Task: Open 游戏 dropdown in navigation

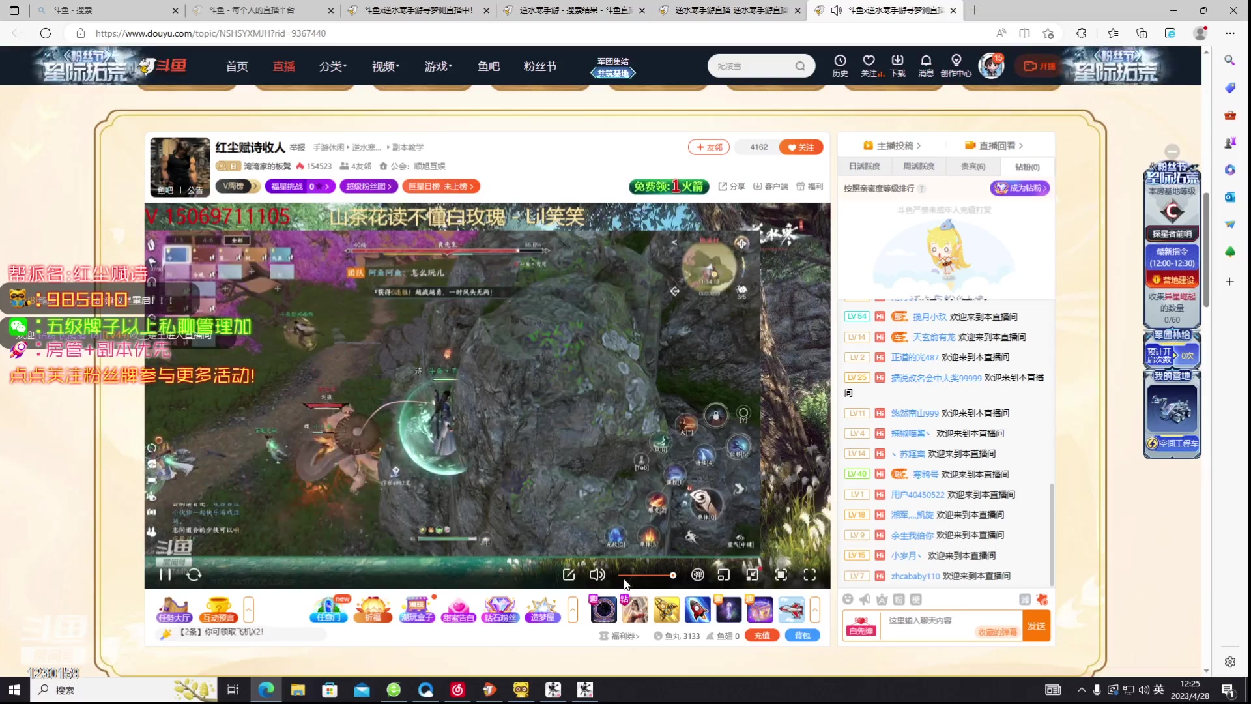Action: [438, 66]
